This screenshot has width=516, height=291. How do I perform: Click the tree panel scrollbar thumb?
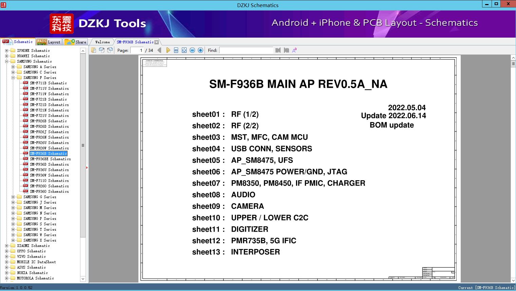tap(83, 145)
